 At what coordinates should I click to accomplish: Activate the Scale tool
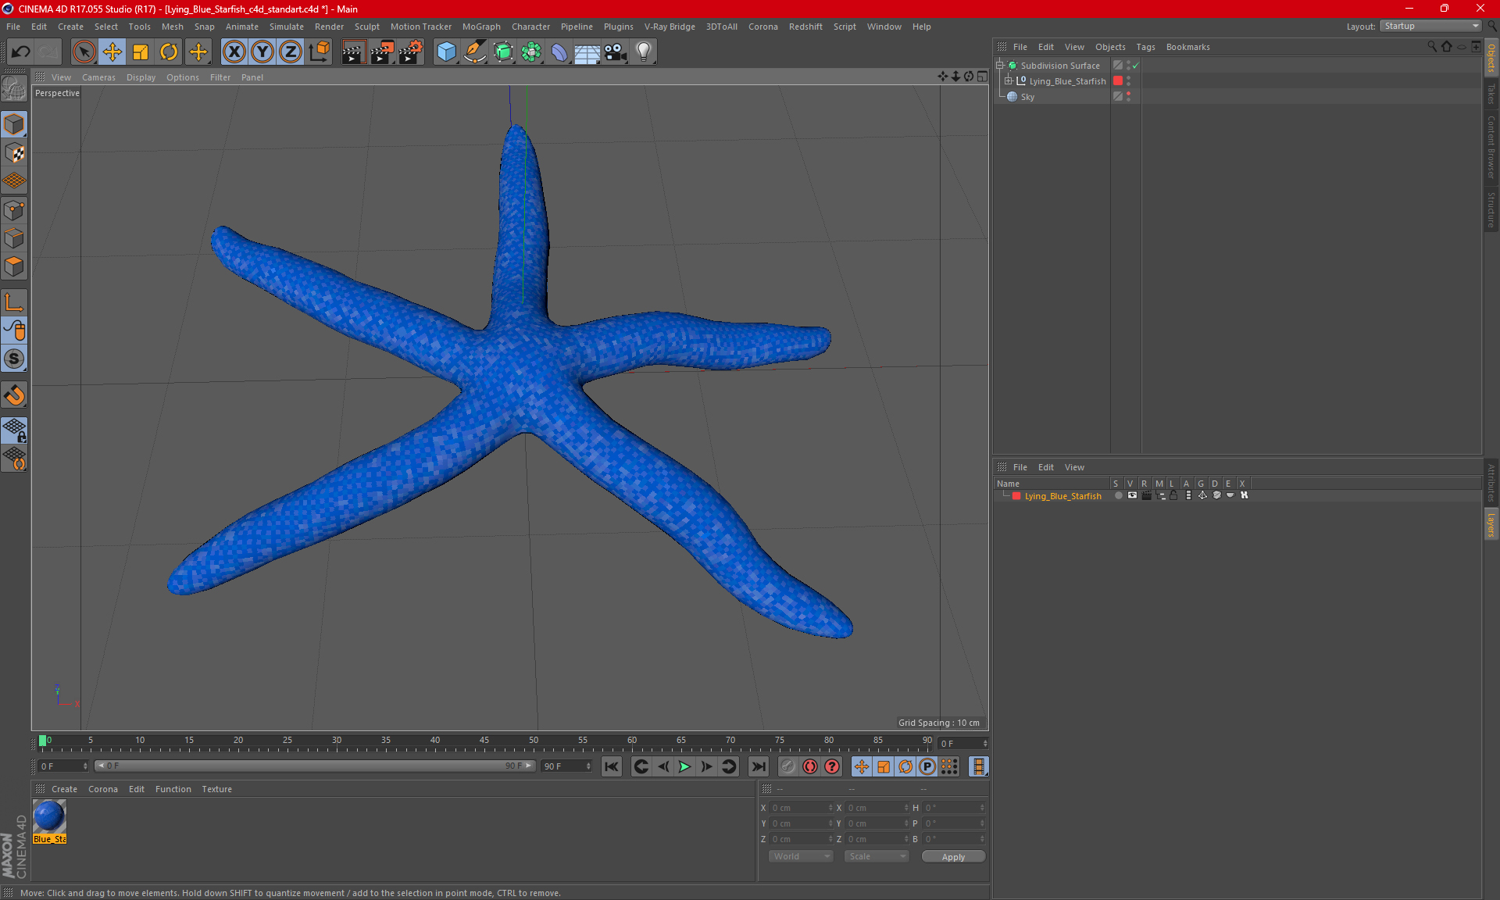click(x=141, y=52)
